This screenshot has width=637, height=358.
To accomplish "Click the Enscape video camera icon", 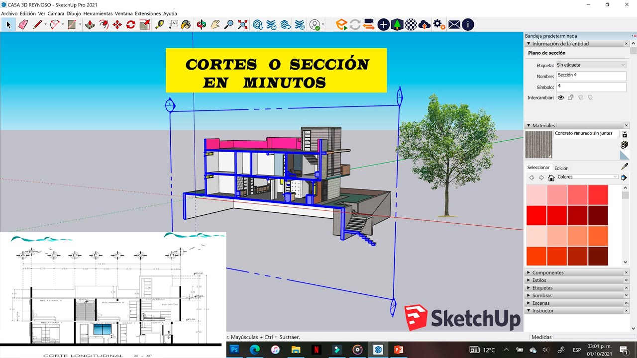I will point(369,24).
